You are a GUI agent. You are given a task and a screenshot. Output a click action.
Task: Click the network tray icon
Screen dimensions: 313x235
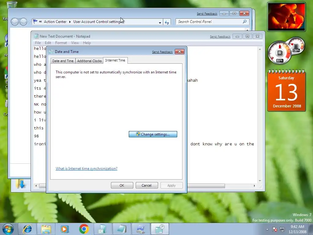pos(282,229)
